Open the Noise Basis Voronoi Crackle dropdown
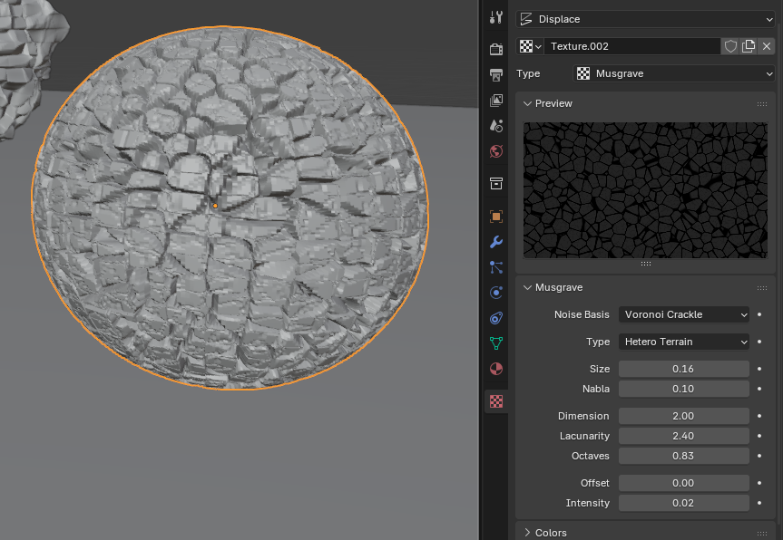The image size is (783, 540). (x=684, y=314)
